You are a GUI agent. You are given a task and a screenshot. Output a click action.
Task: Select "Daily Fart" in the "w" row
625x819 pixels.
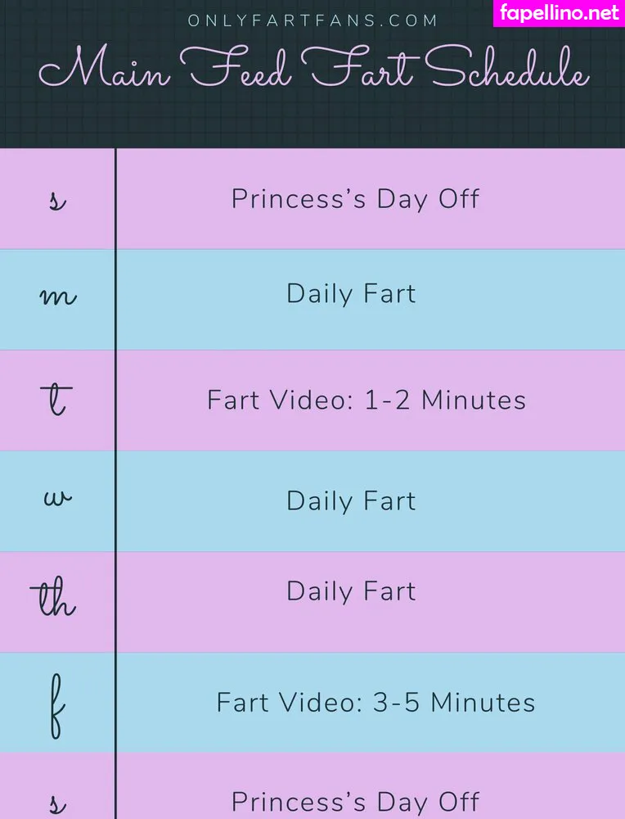pos(351,500)
